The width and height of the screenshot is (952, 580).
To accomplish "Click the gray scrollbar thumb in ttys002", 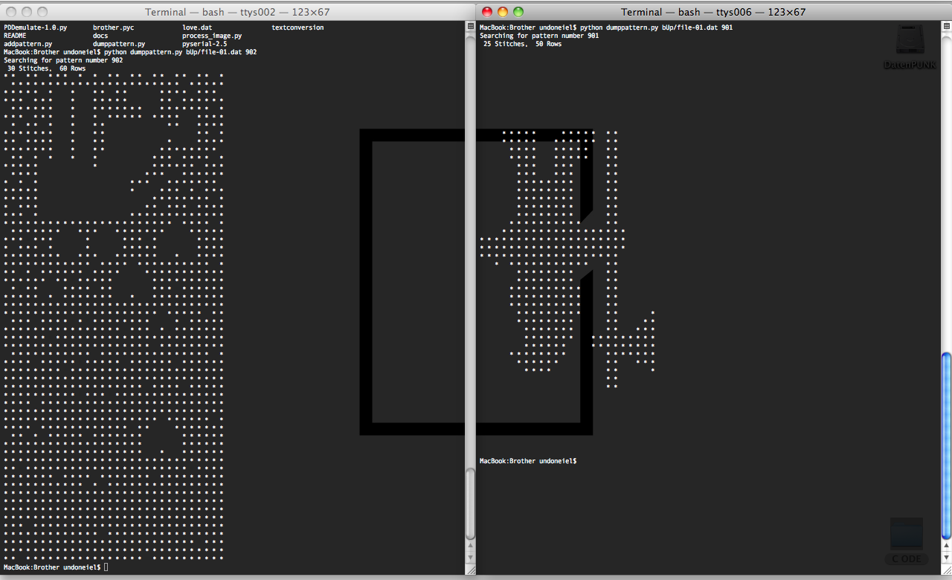I will 470,503.
